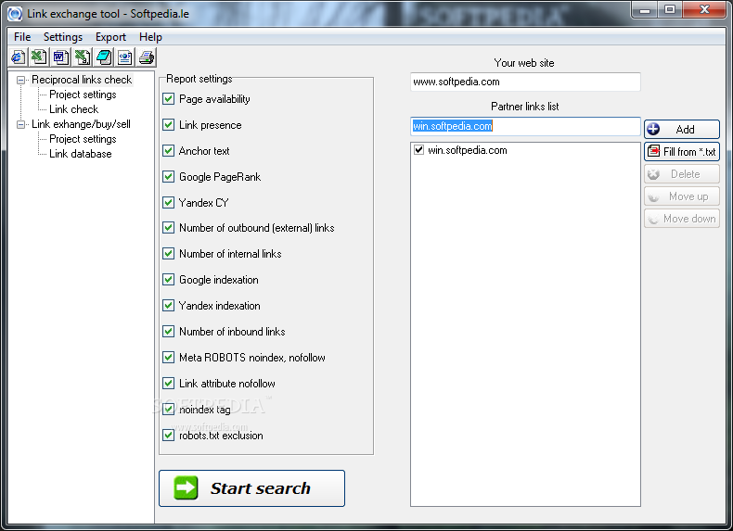Select Project settings under Reciprocal links check
Screen dimensions: 733x531
83,95
